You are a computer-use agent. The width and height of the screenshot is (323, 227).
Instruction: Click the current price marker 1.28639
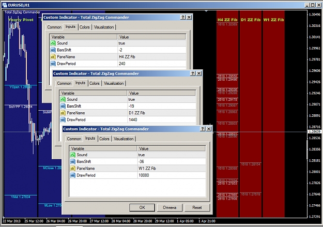315,131
